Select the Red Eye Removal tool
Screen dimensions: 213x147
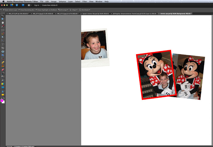coord(2,59)
